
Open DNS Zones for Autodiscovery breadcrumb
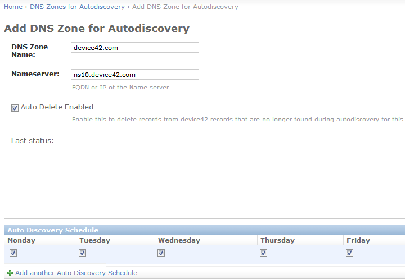pyautogui.click(x=77, y=7)
